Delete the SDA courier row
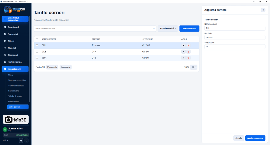 pos(188,58)
